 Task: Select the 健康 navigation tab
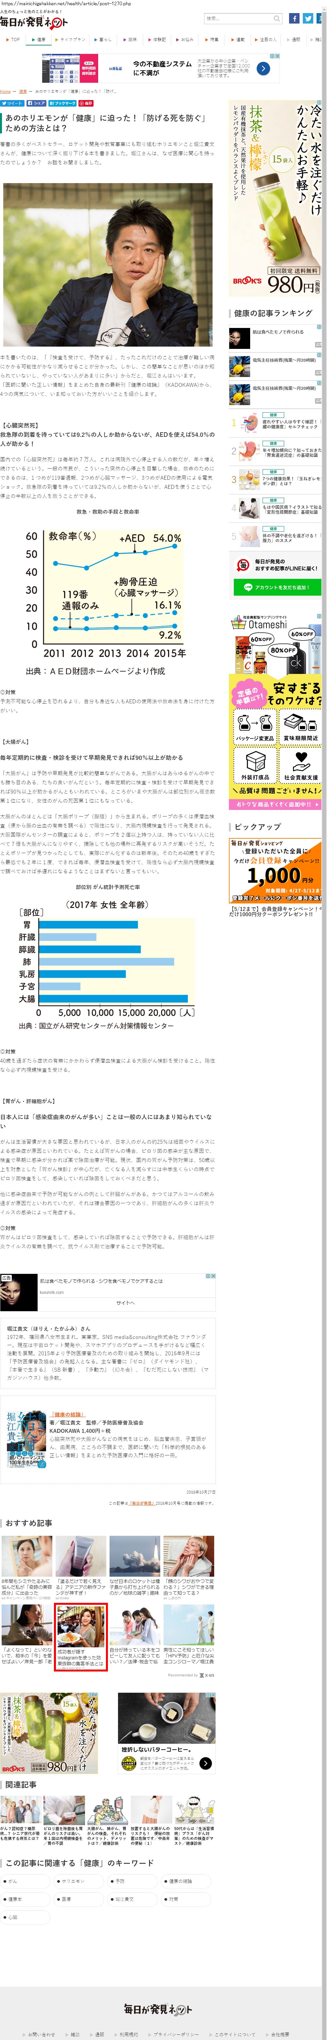40,40
